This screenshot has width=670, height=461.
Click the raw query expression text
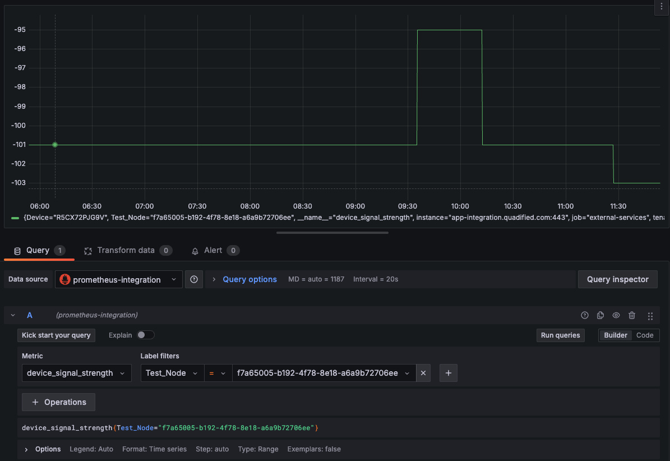[x=170, y=428]
